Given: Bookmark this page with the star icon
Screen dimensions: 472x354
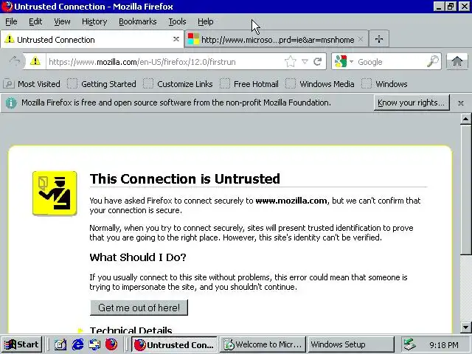Looking at the screenshot, I should [x=290, y=62].
